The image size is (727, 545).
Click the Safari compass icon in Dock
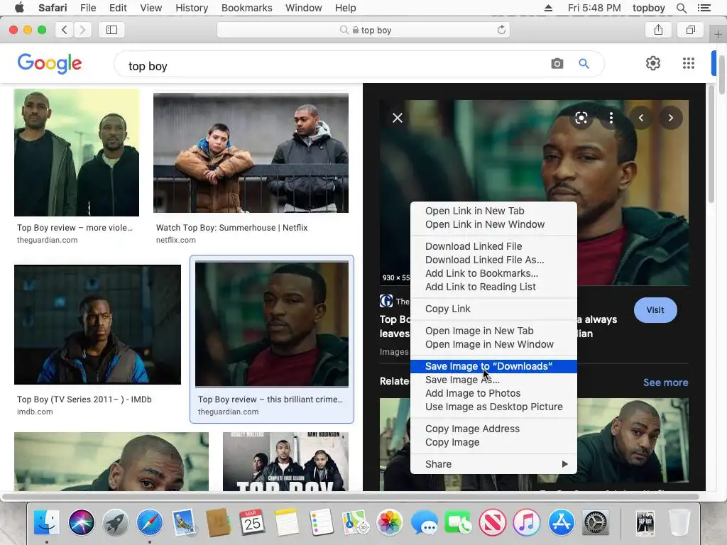tap(150, 522)
